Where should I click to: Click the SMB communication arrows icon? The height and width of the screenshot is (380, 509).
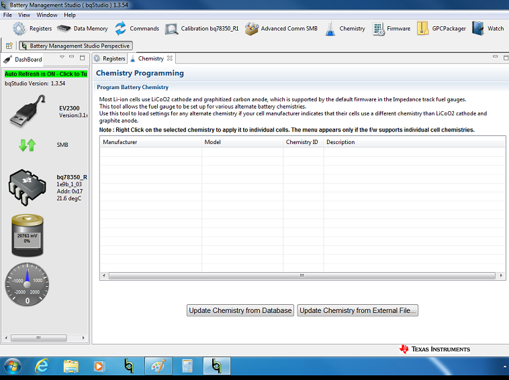tap(28, 145)
